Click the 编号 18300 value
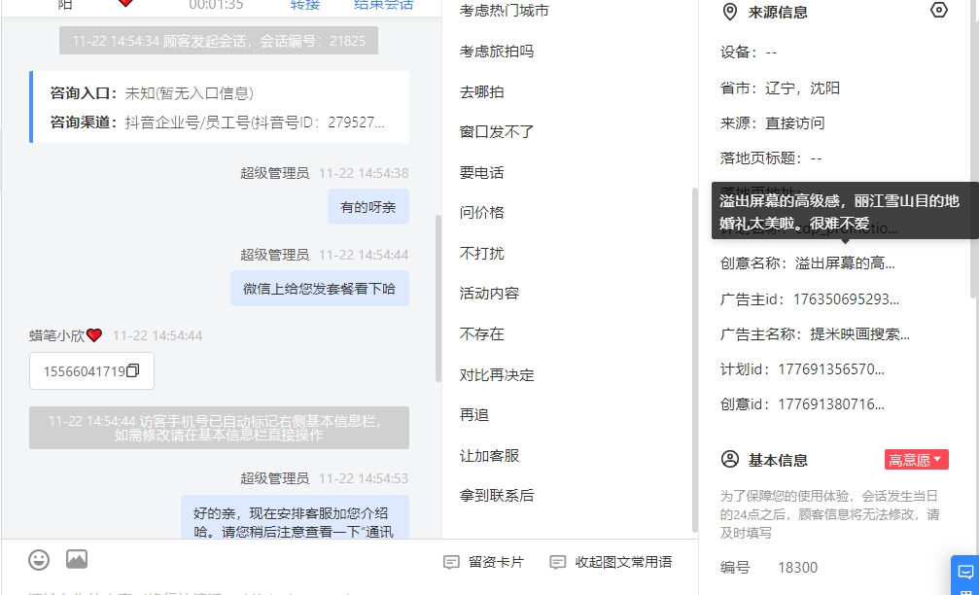Image resolution: width=979 pixels, height=595 pixels. pos(797,568)
